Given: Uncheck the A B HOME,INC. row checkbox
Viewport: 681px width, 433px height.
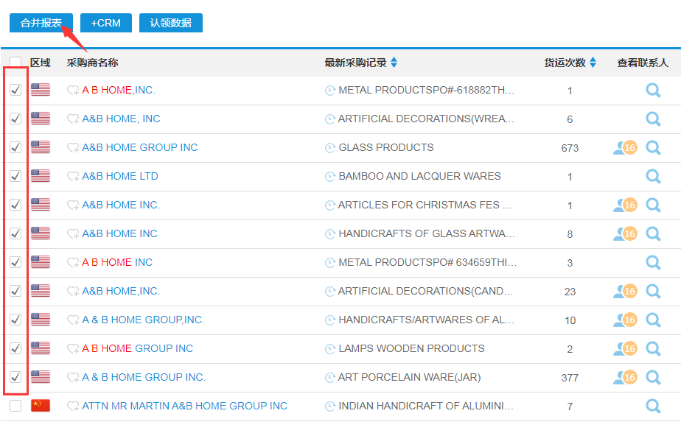Looking at the screenshot, I should point(15,90).
